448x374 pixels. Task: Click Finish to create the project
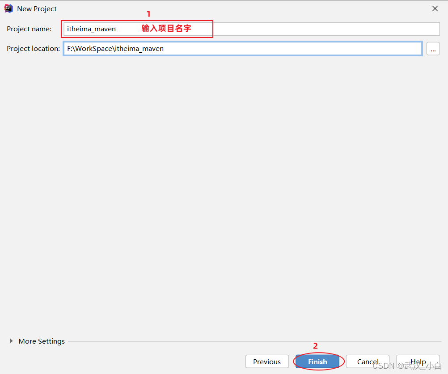(x=317, y=362)
